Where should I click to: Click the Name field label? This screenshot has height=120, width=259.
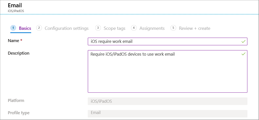coord(14,41)
